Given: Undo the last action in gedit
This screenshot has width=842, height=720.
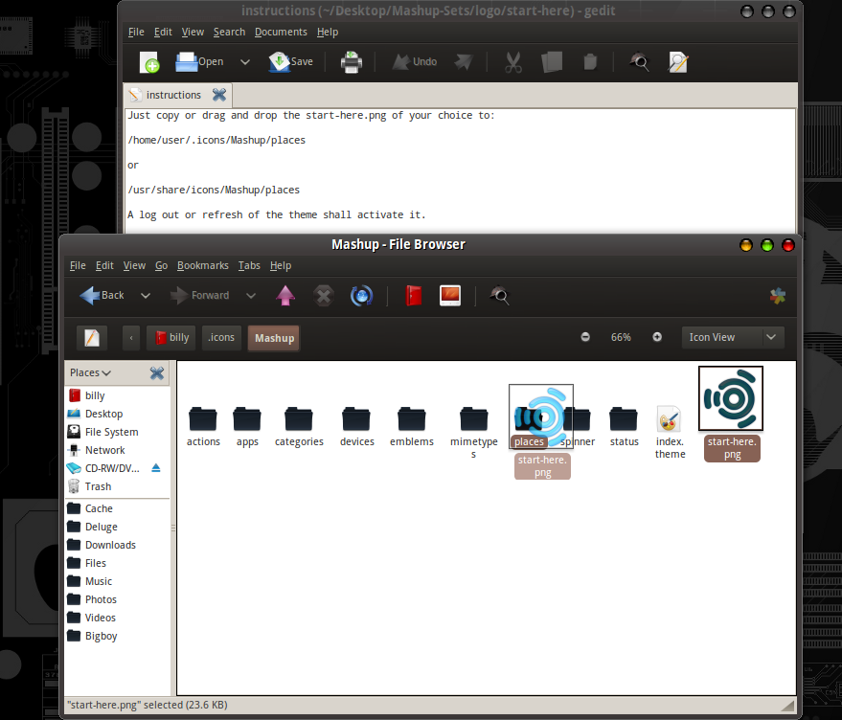Looking at the screenshot, I should coord(414,62).
